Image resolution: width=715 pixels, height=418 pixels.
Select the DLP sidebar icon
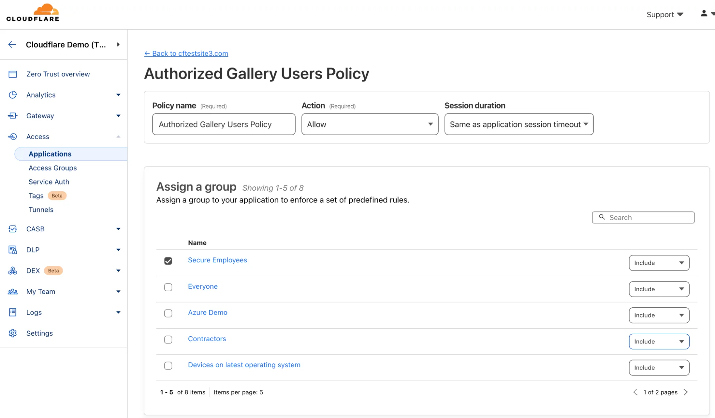[13, 250]
